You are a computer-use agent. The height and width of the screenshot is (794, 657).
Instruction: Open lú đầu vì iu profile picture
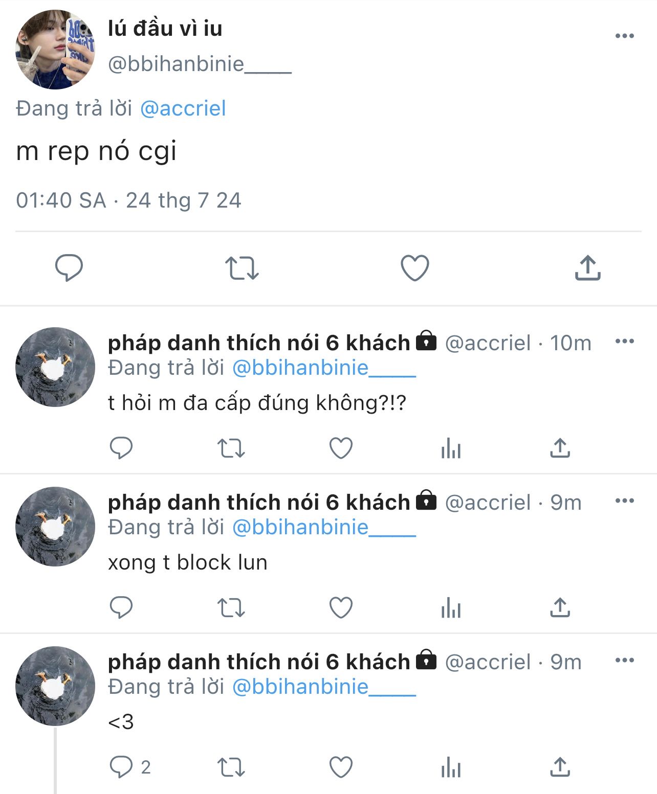(55, 50)
